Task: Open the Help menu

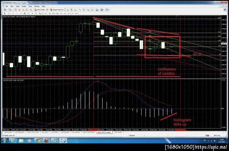Action: point(44,6)
